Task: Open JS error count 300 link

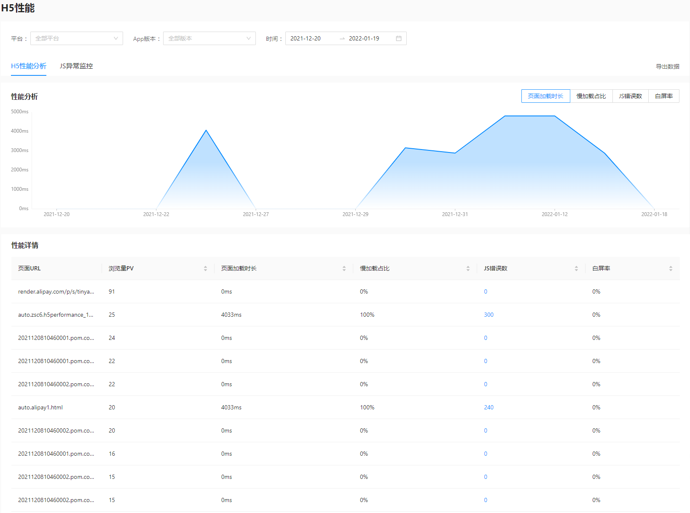Action: pyautogui.click(x=489, y=315)
